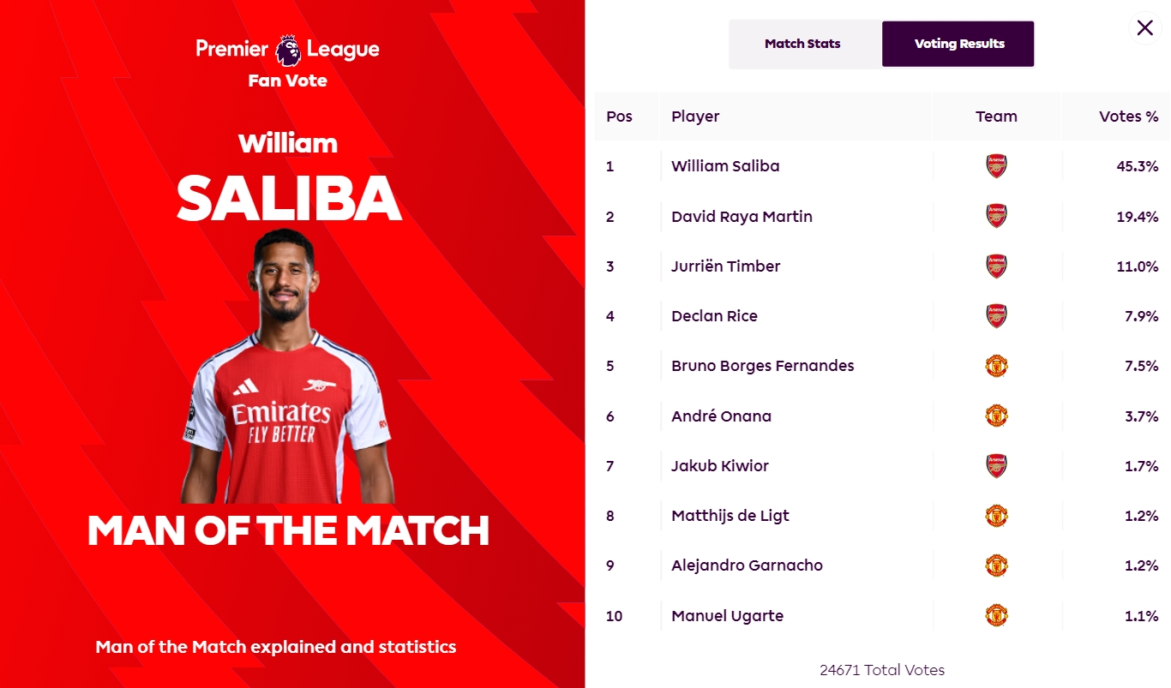Click Alejandro Garnacho in the results list
1171x688 pixels.
(x=747, y=565)
